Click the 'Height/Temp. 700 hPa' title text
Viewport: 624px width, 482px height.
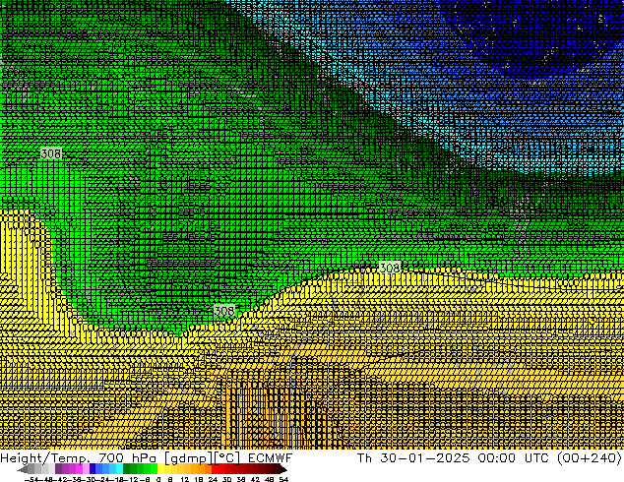point(78,458)
